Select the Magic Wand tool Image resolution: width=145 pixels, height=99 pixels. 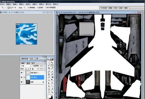[52, 66]
